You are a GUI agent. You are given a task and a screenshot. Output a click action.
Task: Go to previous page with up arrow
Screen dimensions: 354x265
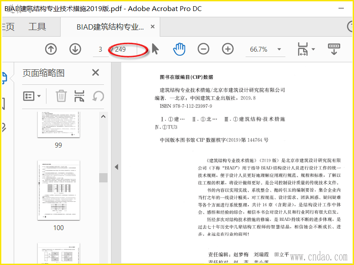tap(51, 49)
